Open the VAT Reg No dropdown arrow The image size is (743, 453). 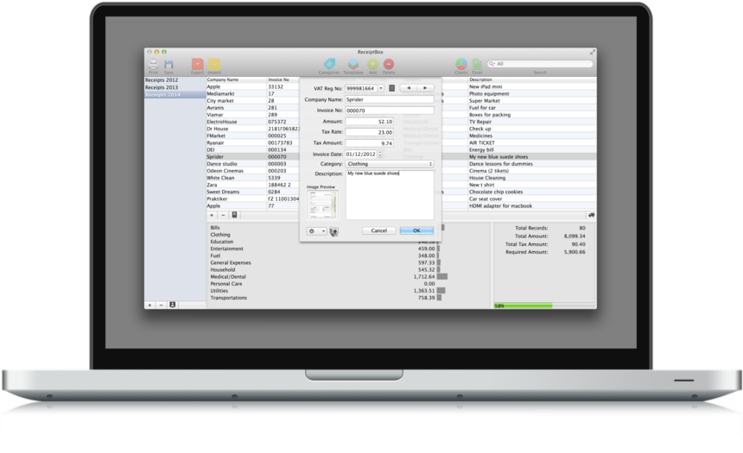380,89
